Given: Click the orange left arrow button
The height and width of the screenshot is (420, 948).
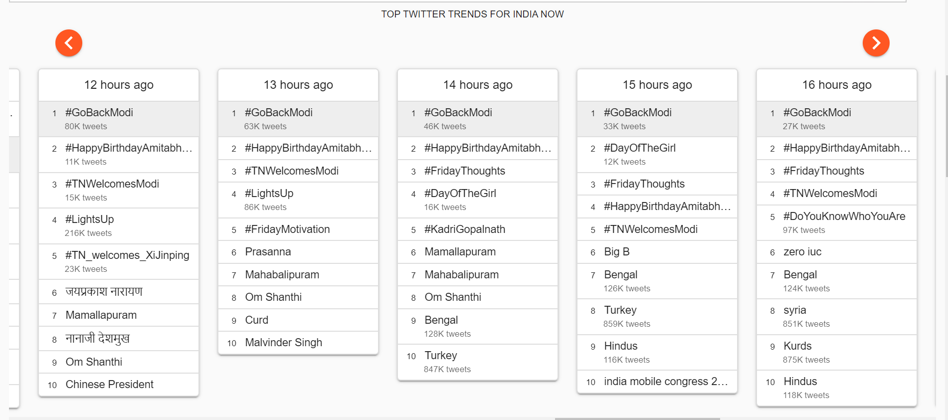Looking at the screenshot, I should click(x=69, y=43).
